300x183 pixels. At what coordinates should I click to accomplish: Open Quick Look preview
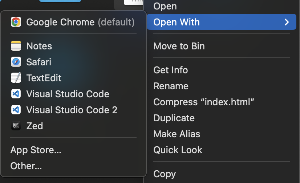tap(222, 150)
